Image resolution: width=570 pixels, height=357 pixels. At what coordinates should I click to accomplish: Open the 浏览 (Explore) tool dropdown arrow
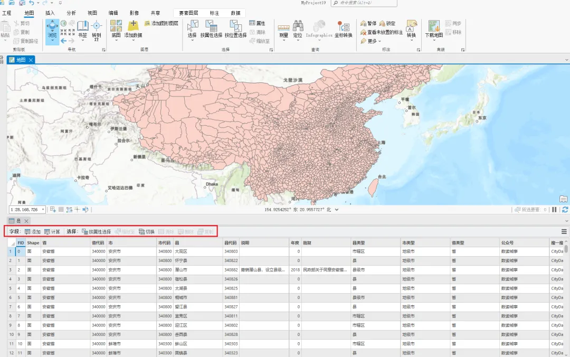(x=52, y=41)
